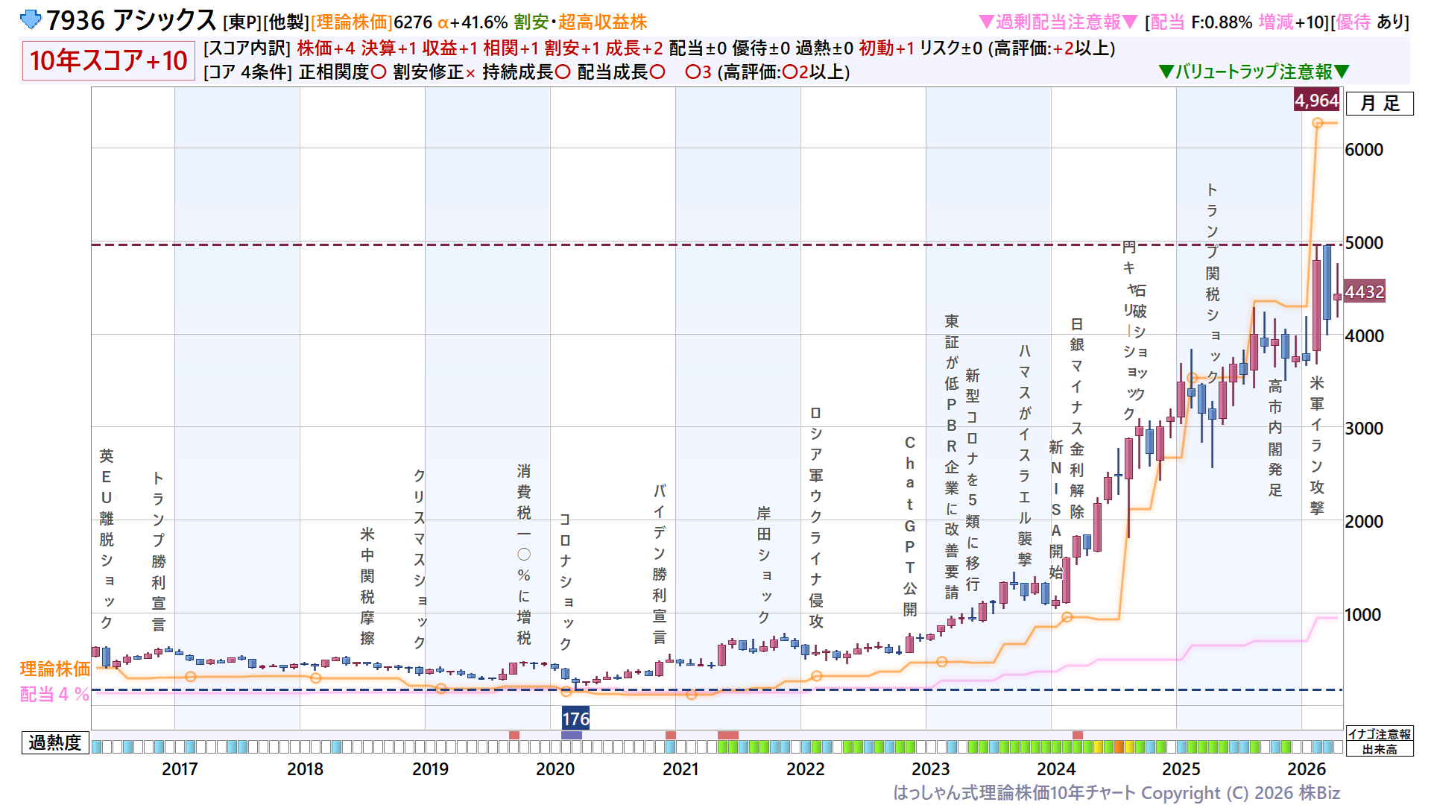Click the orange 理論株価 legend label
The width and height of the screenshot is (1431, 805).
pos(55,669)
